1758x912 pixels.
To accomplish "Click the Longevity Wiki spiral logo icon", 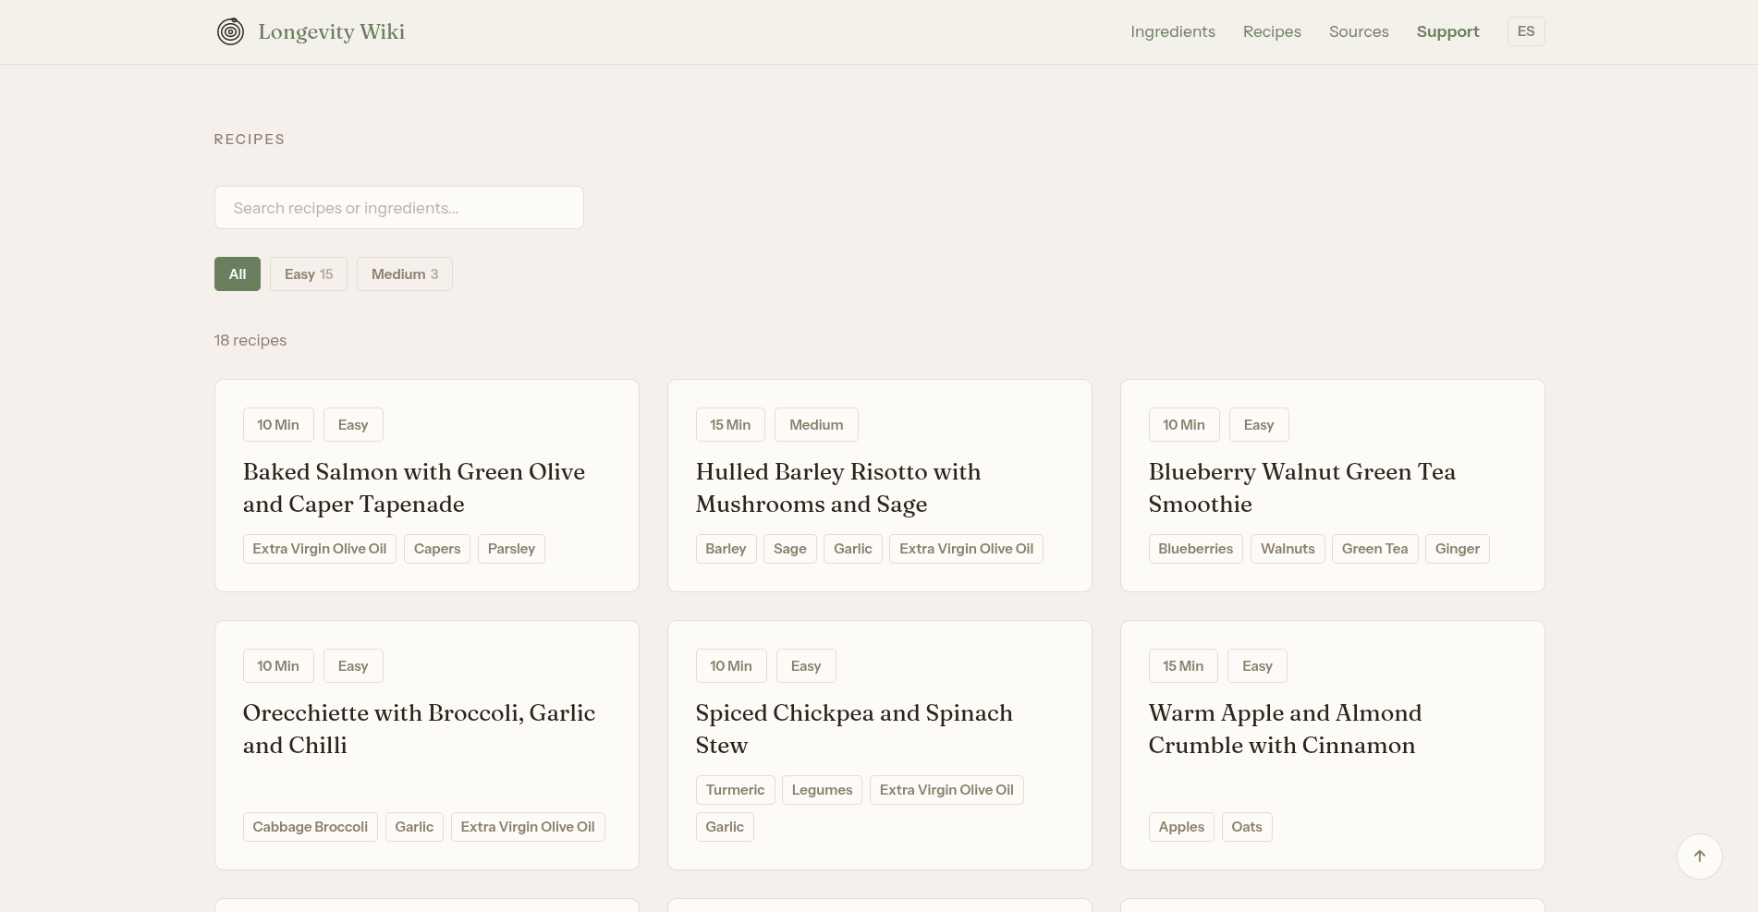I will tap(230, 31).
